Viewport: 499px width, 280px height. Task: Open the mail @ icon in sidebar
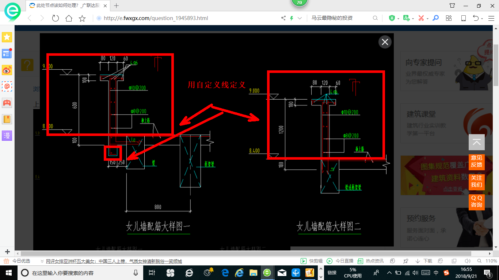pyautogui.click(x=7, y=86)
